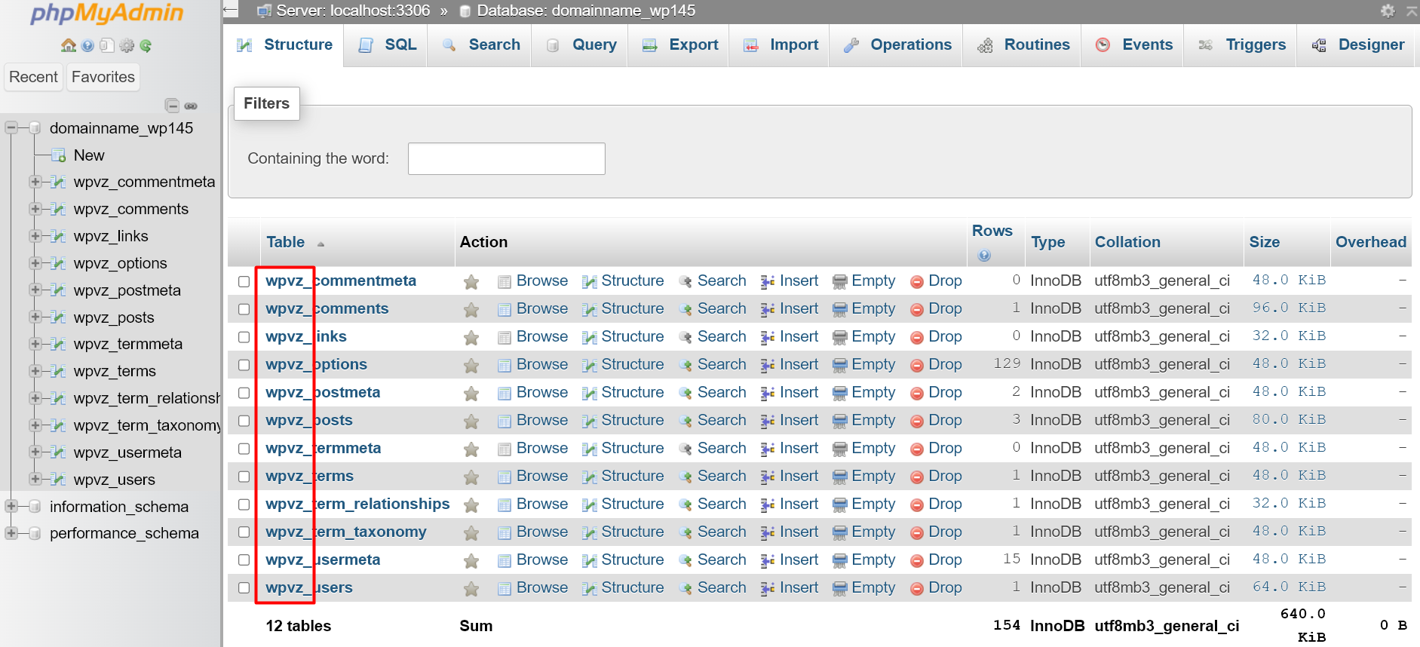The image size is (1420, 647).
Task: Collapse the domainname_wp145 database tree
Action: coord(11,127)
